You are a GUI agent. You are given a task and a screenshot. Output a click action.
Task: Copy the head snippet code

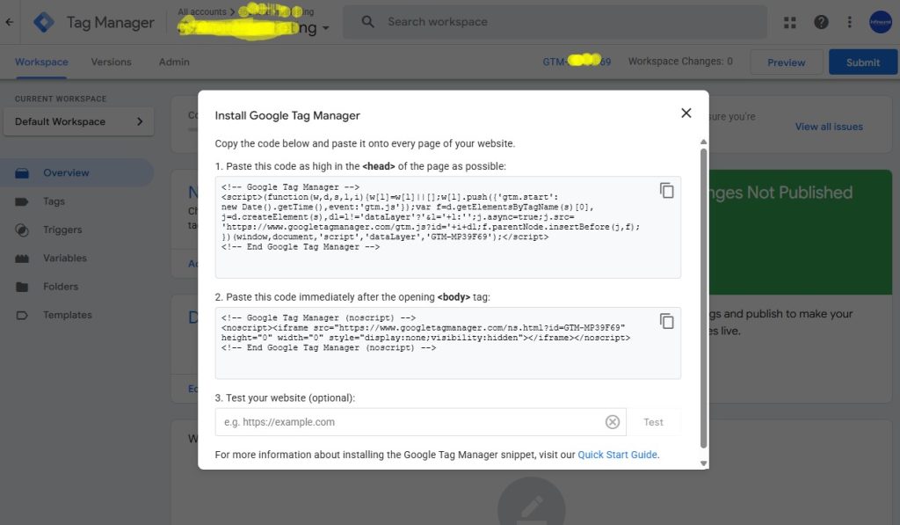pos(667,190)
